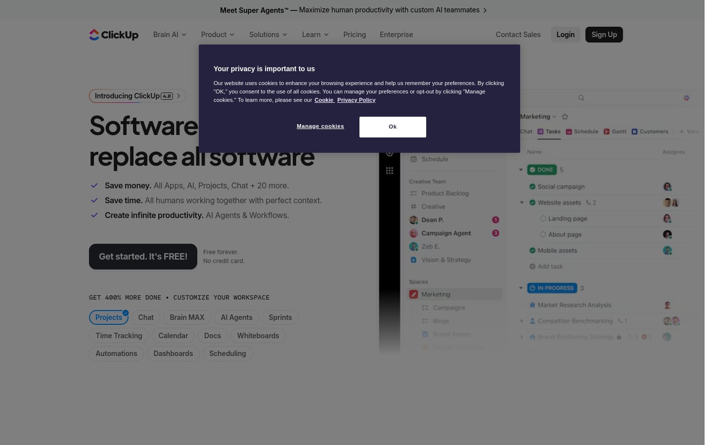The image size is (712, 445).
Task: Toggle the Mobile assets completed checkmark
Action: pos(532,250)
